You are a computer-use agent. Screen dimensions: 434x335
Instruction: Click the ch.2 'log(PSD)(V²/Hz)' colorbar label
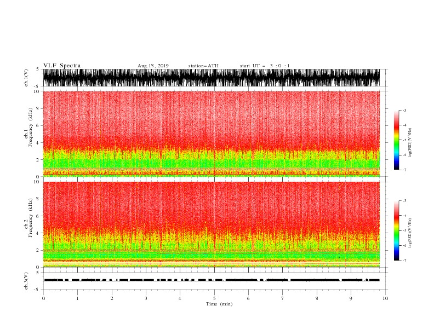(410, 233)
